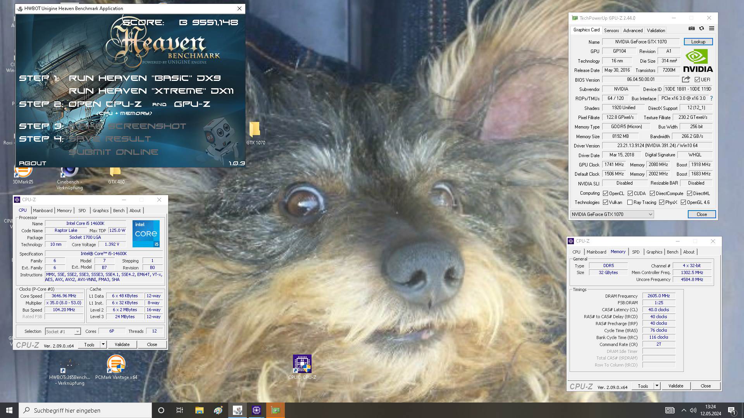
Task: Launch PCMark Vantage x64 shortcut
Action: coord(116,367)
